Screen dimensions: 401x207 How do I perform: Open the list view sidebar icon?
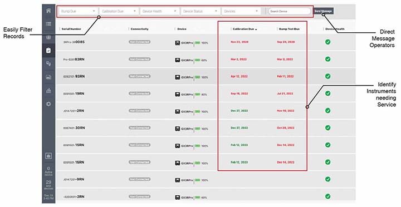48,24
